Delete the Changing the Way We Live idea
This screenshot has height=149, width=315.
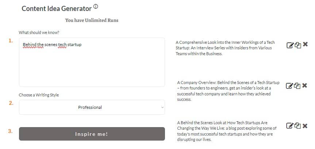(x=305, y=126)
